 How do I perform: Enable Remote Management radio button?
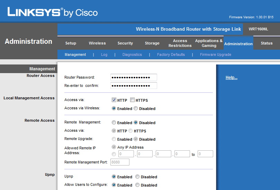tap(114, 122)
